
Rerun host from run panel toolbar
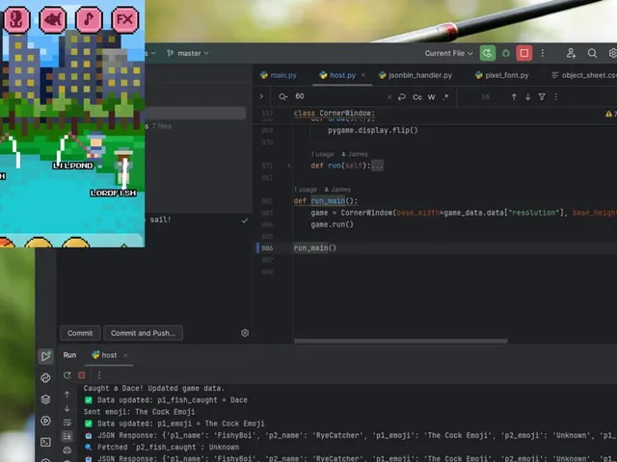tap(67, 375)
